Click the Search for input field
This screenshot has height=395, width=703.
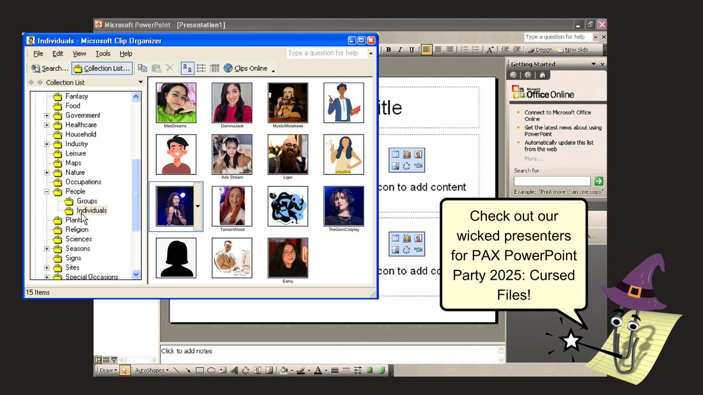[x=552, y=181]
